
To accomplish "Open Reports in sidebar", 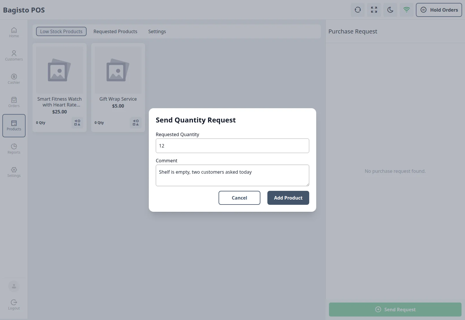I will (14, 149).
